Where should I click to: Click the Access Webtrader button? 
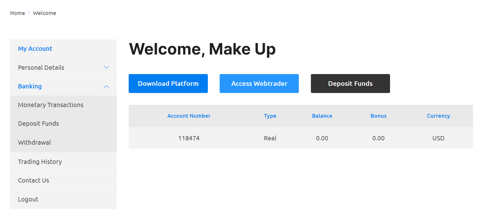[x=259, y=84]
